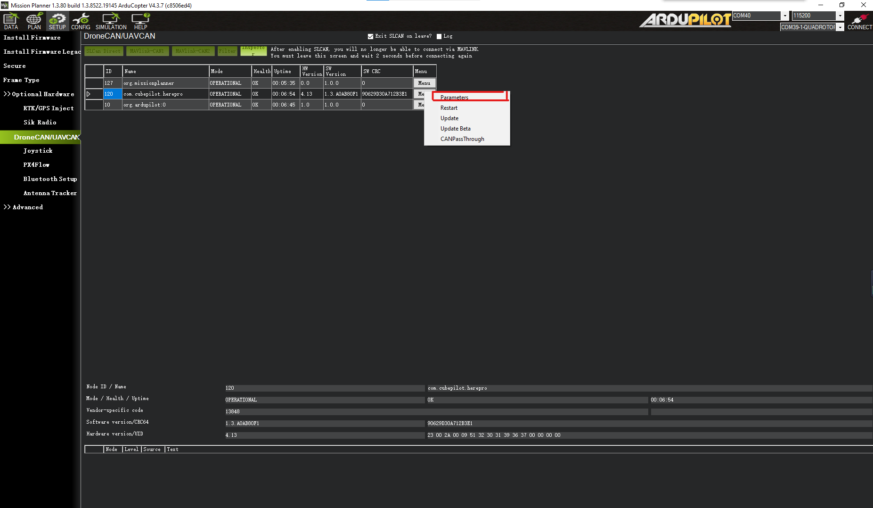Select CANPassThrough in the context menu
The width and height of the screenshot is (873, 508).
tap(462, 139)
